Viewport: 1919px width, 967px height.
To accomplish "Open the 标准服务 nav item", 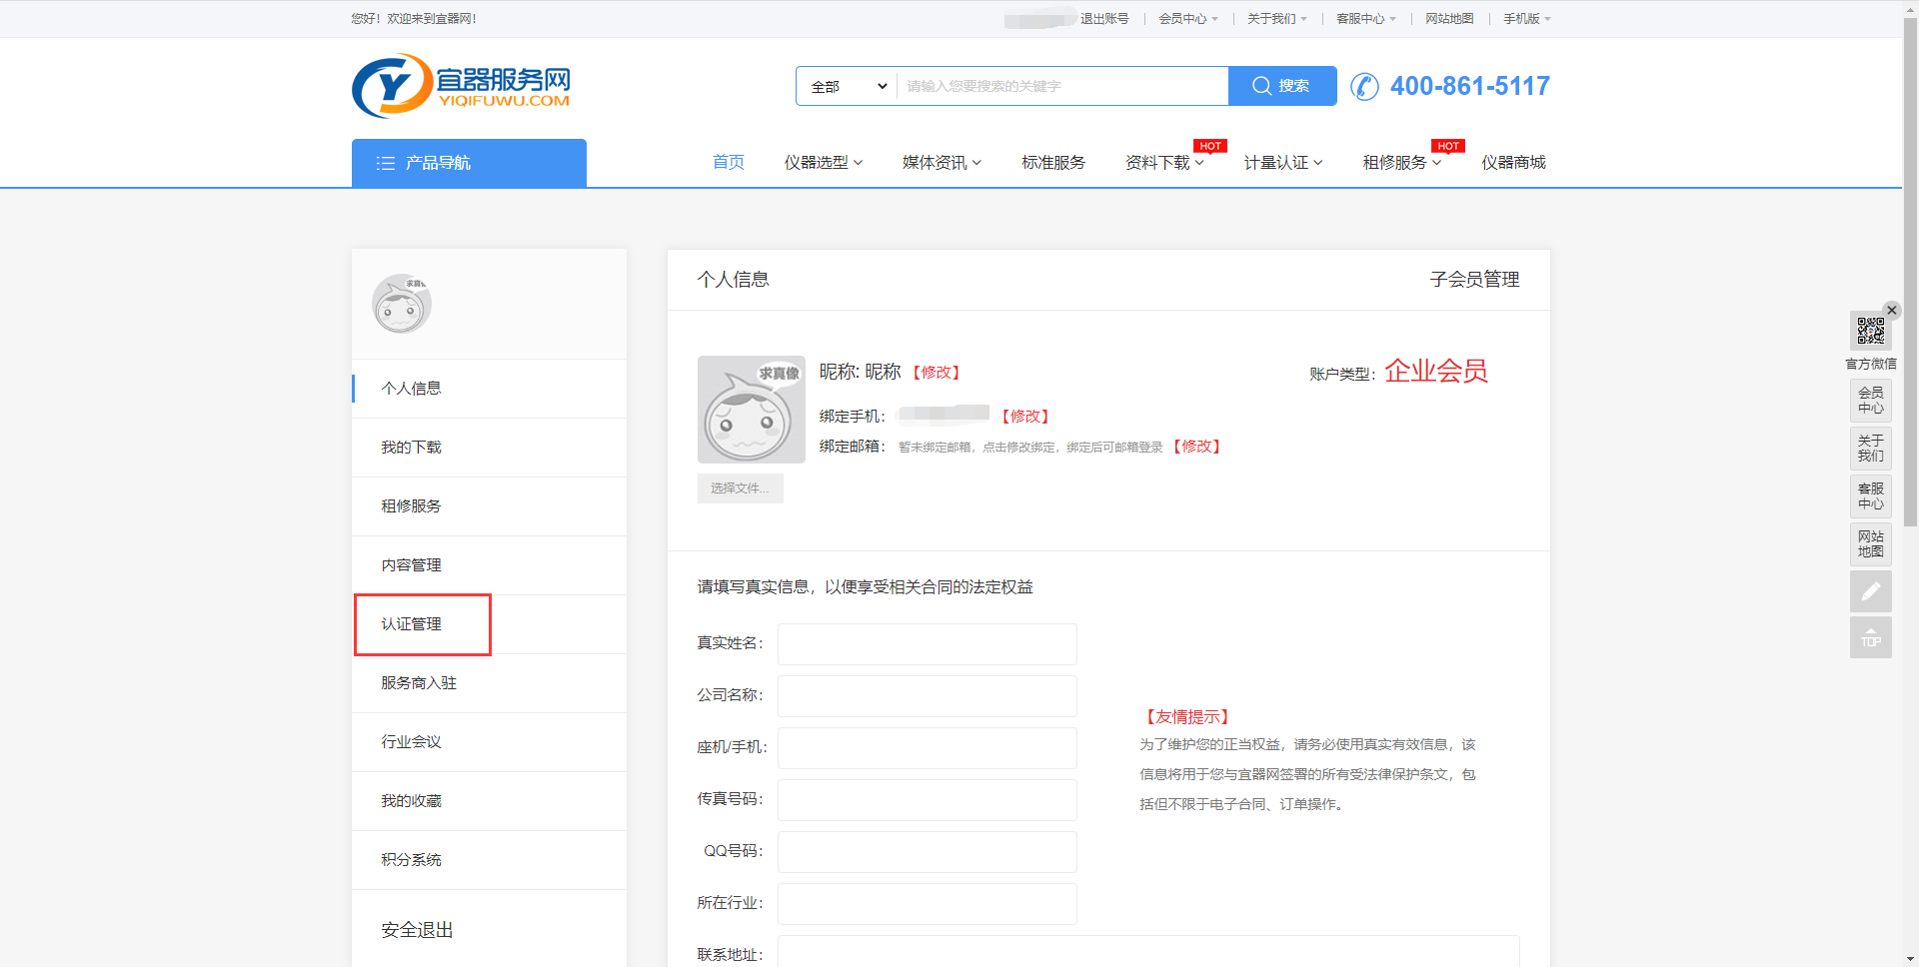I will coord(1053,163).
